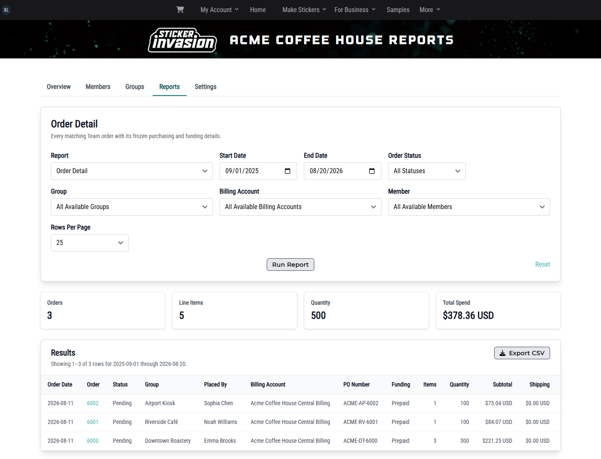Click the PO Number column header

tap(356, 385)
